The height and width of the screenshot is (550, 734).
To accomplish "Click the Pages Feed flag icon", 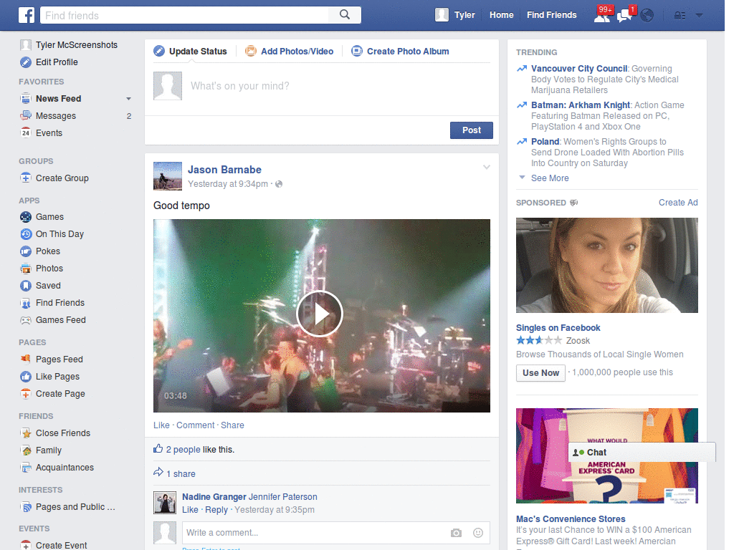I will (x=26, y=360).
